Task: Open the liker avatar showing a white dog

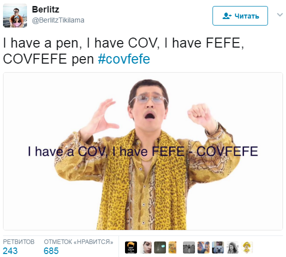Action: (x=218, y=247)
